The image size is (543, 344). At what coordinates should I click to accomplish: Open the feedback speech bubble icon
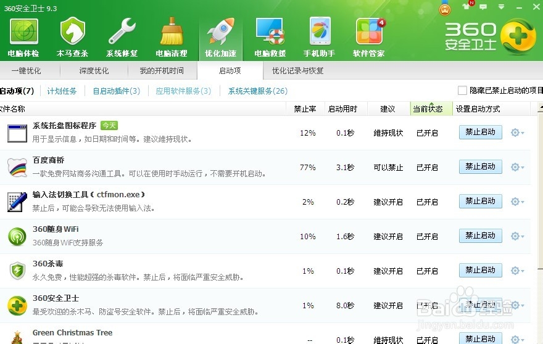pyautogui.click(x=483, y=7)
